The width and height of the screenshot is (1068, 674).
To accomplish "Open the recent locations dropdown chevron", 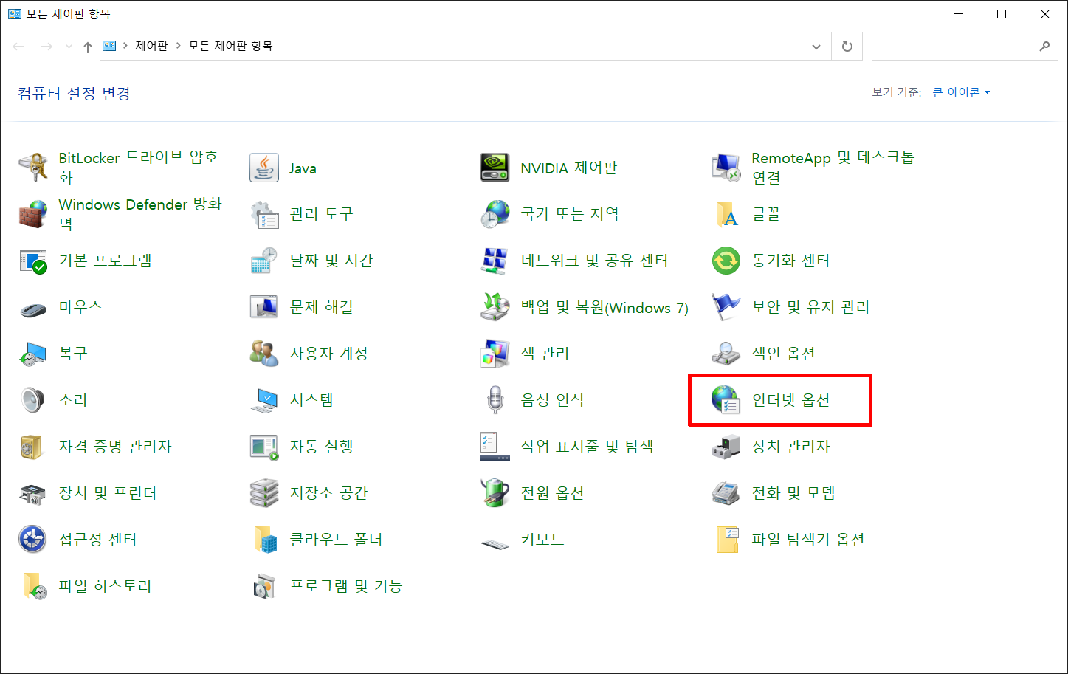I will (69, 47).
